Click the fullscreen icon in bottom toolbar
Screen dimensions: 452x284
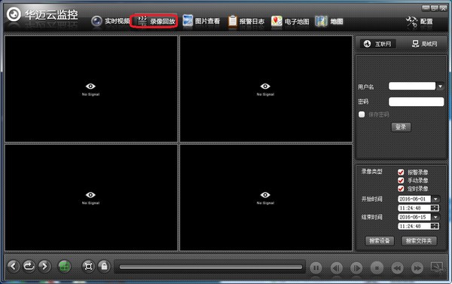click(x=88, y=266)
